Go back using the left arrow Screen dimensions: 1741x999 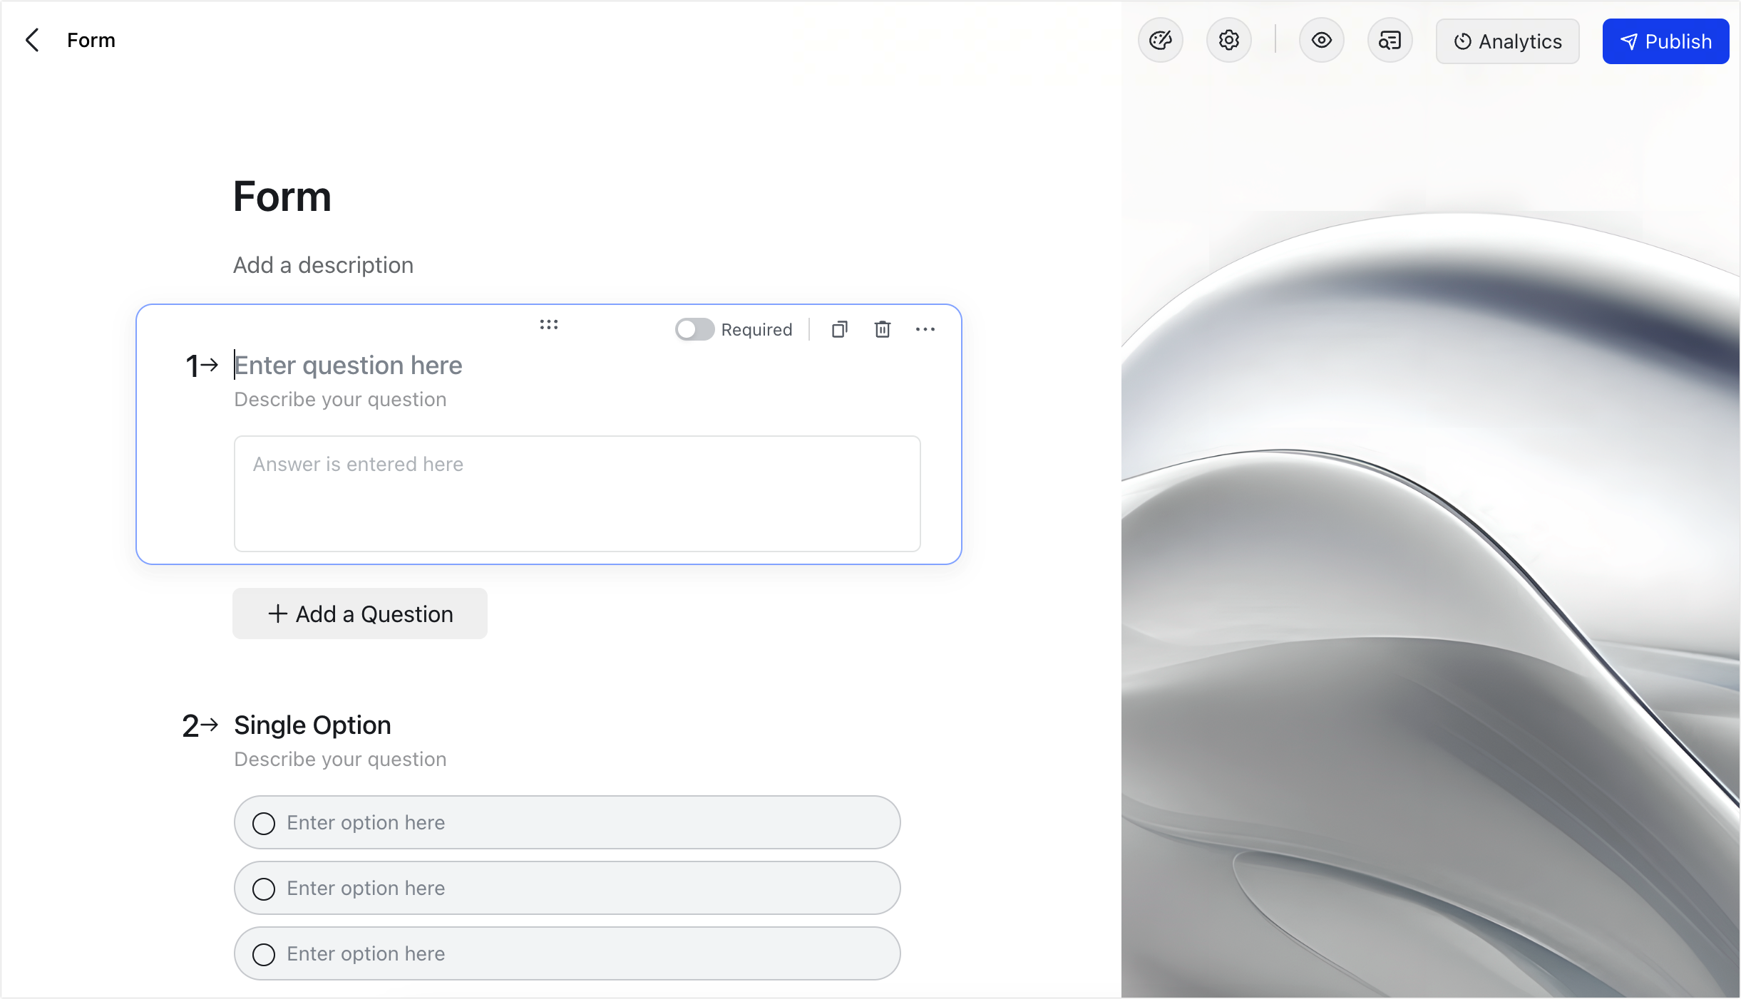tap(31, 40)
